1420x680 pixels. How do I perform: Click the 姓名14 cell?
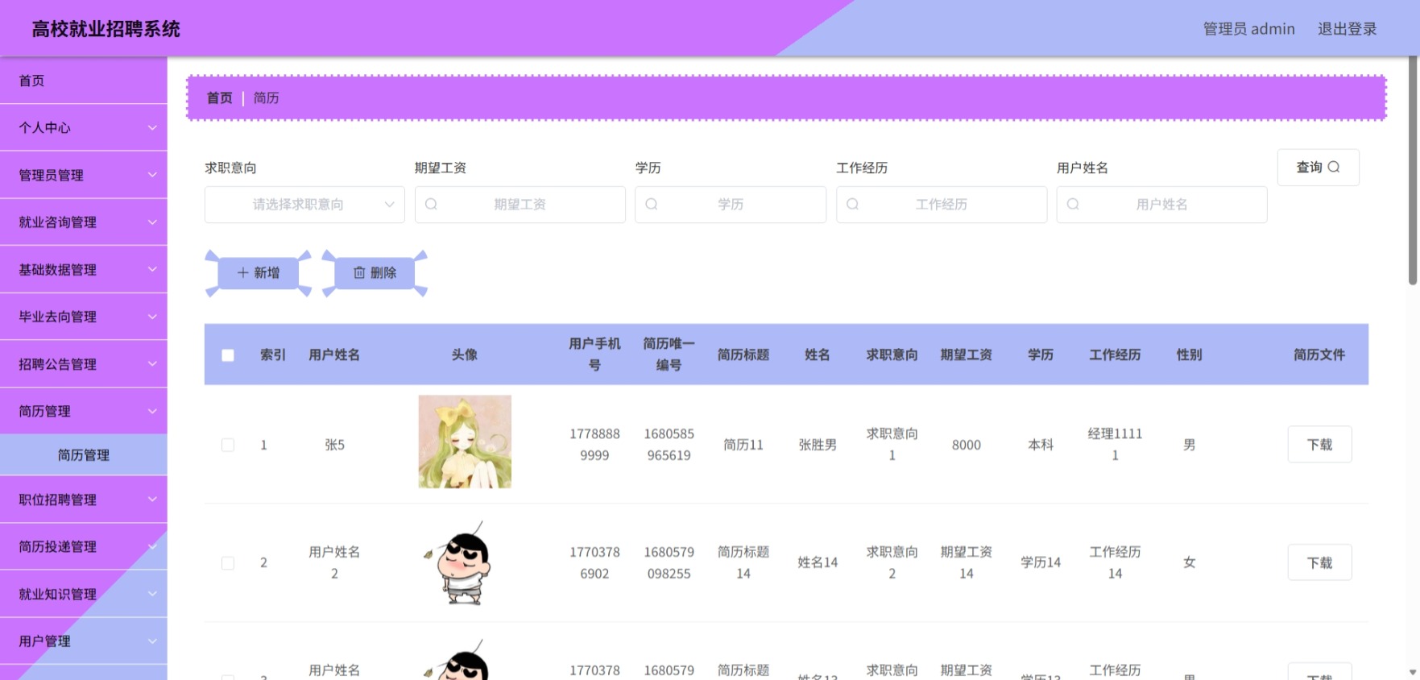(x=818, y=562)
